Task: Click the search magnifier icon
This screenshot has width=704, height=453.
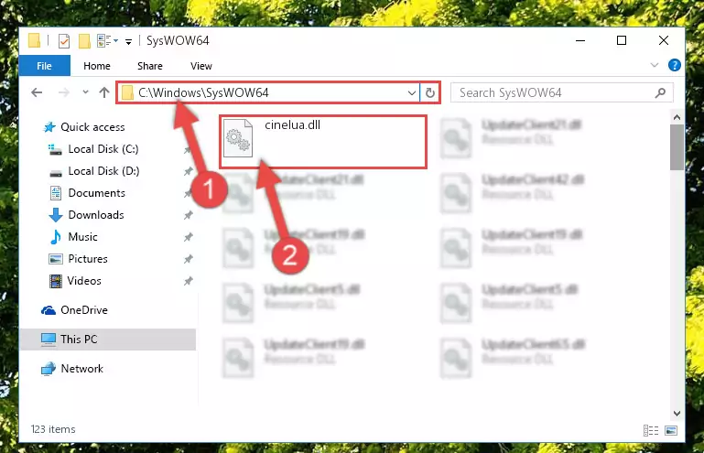Action: click(x=660, y=93)
